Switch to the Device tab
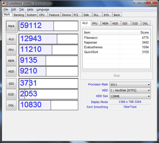This screenshot has height=143, width=159. (67, 15)
